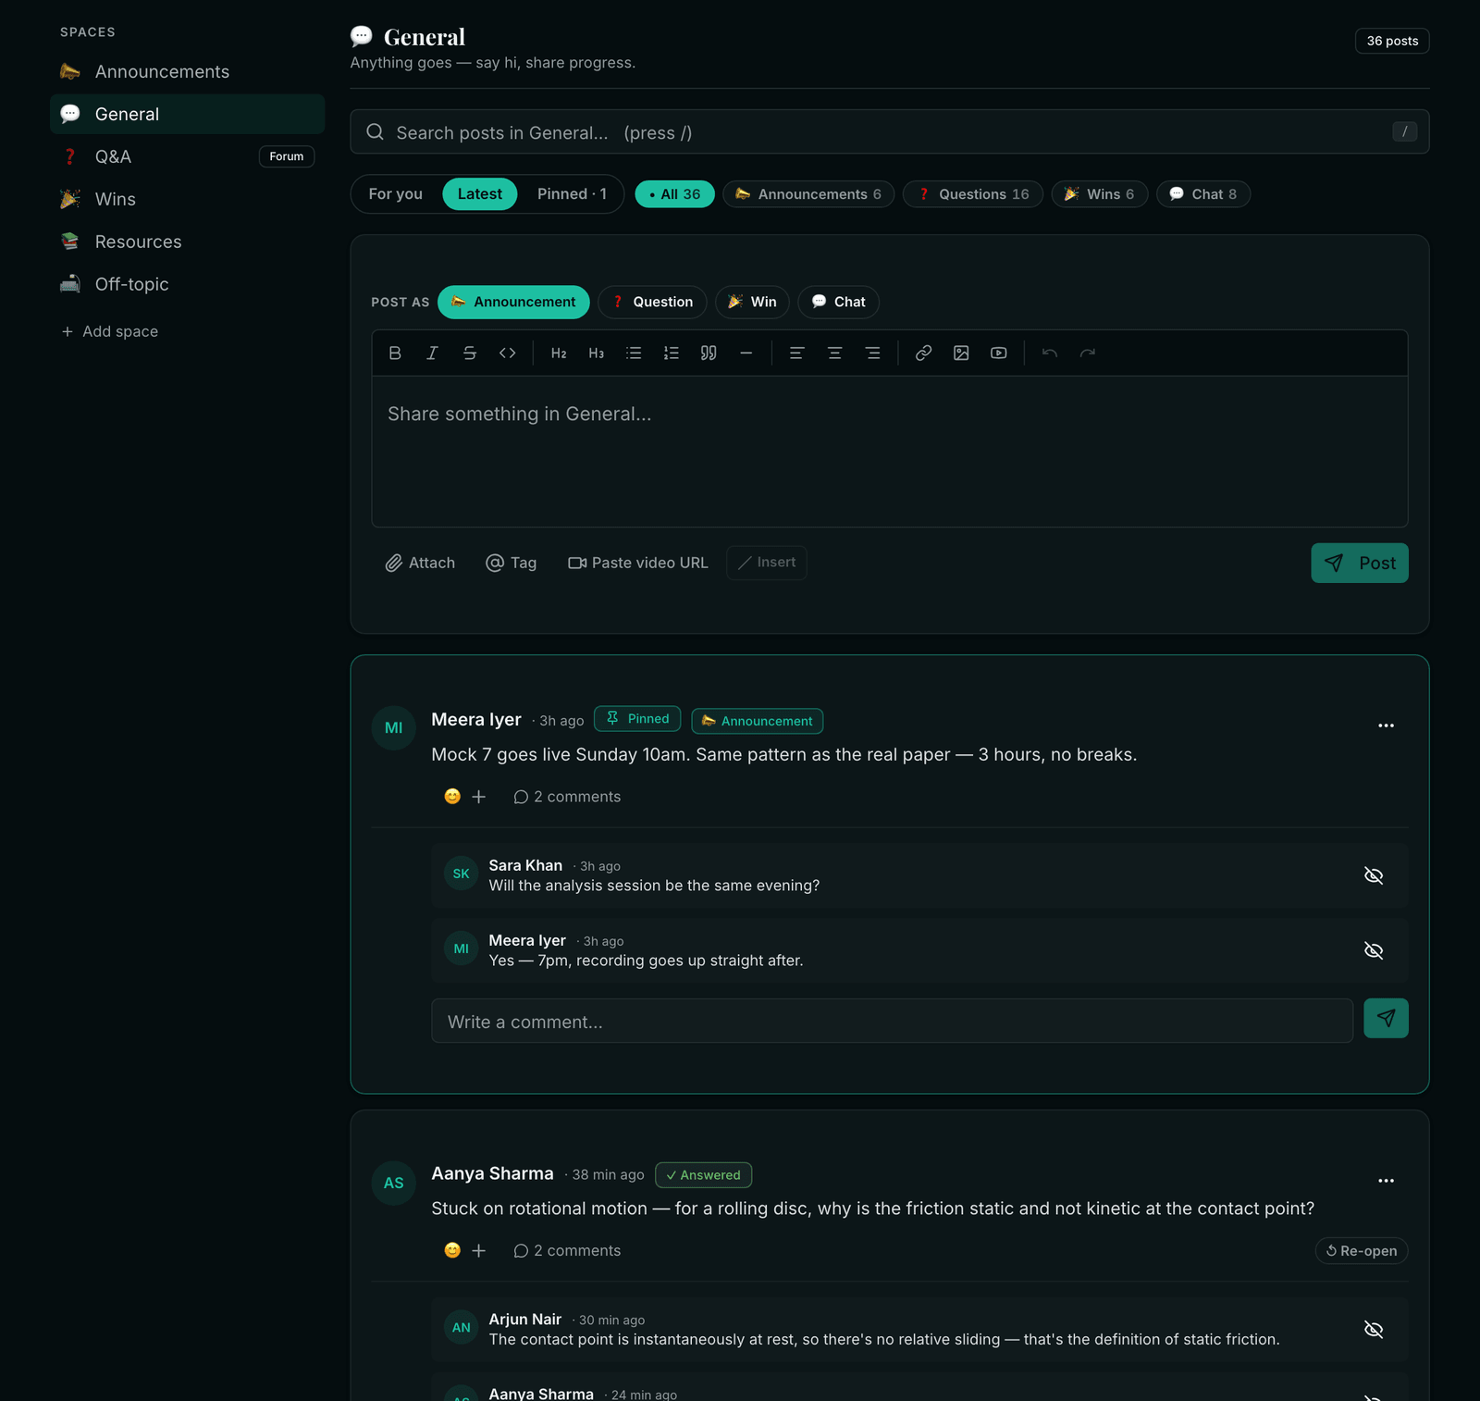Apply italic formatting in editor
The image size is (1480, 1401).
tap(432, 353)
